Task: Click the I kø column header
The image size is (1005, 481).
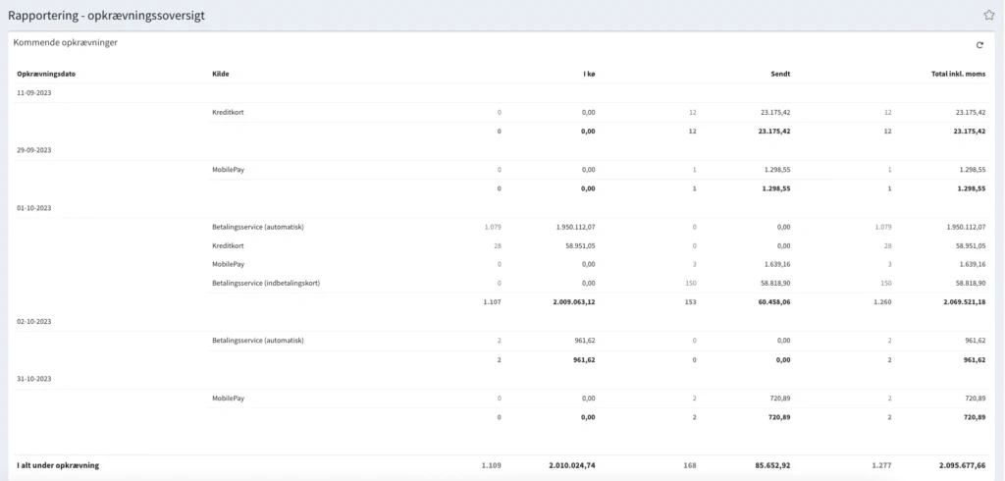Action: click(588, 74)
